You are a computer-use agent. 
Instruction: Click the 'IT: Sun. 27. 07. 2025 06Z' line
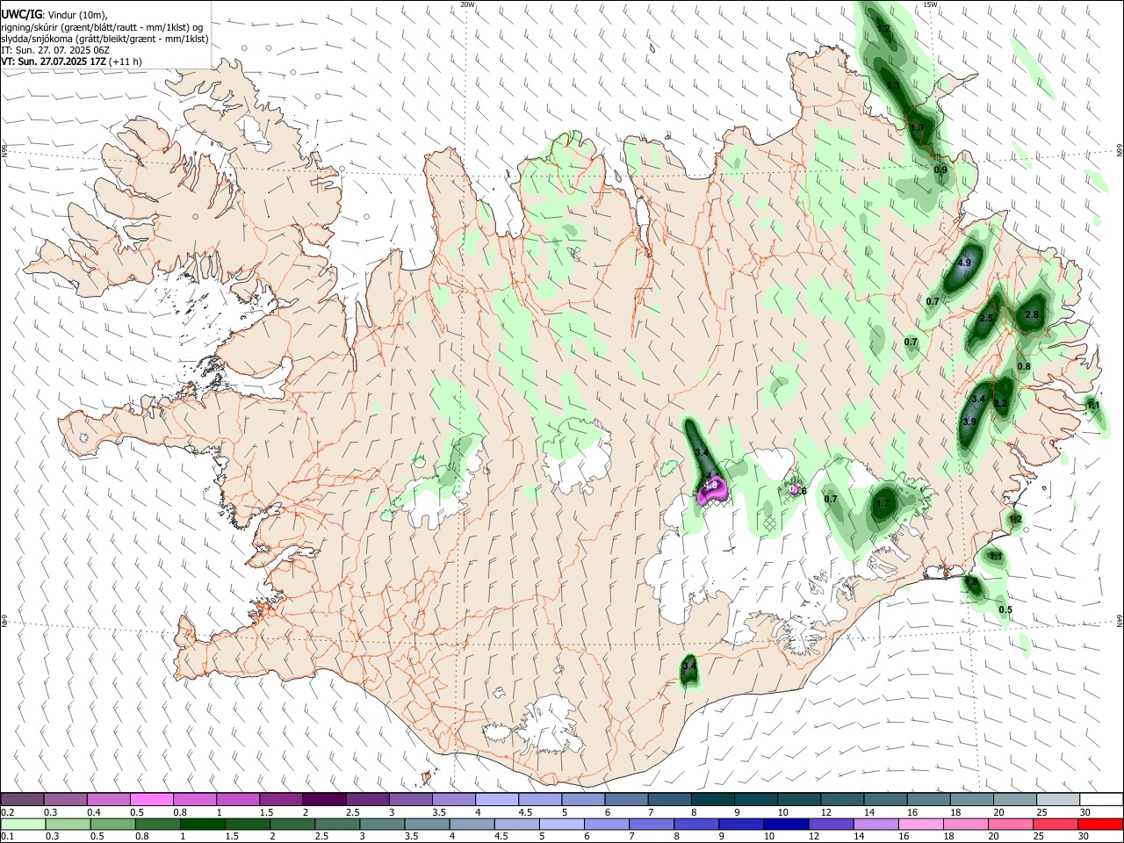pyautogui.click(x=54, y=50)
